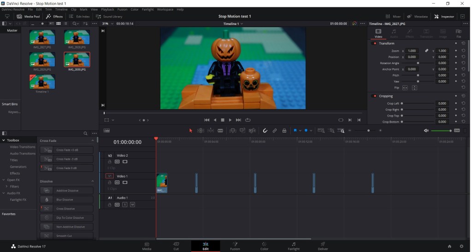Click the Insert Clip toolbar icon
The image size is (472, 252).
click(233, 130)
